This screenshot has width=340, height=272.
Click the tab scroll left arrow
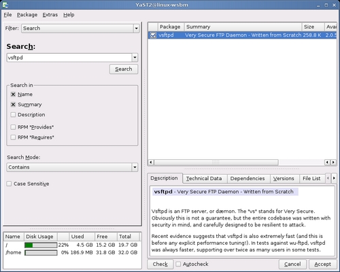click(x=328, y=178)
